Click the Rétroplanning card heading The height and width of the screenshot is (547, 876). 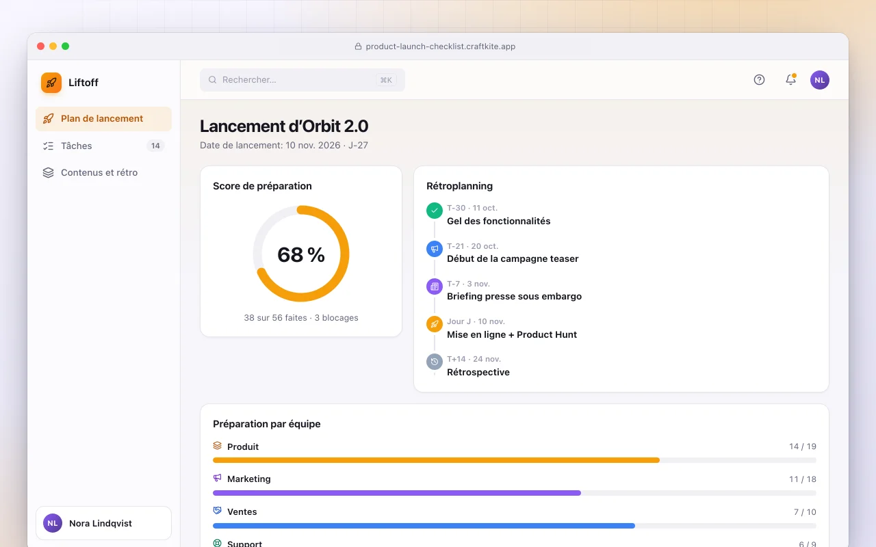pos(459,186)
